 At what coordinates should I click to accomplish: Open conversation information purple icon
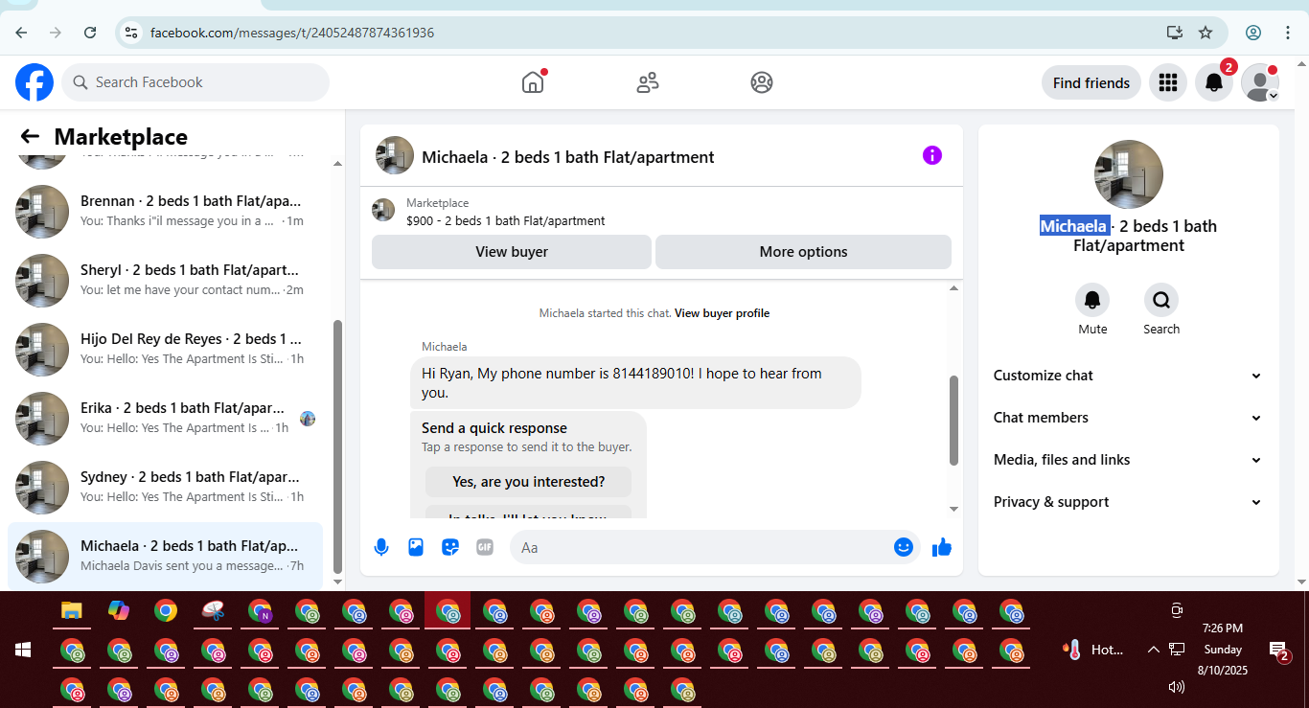pos(931,155)
